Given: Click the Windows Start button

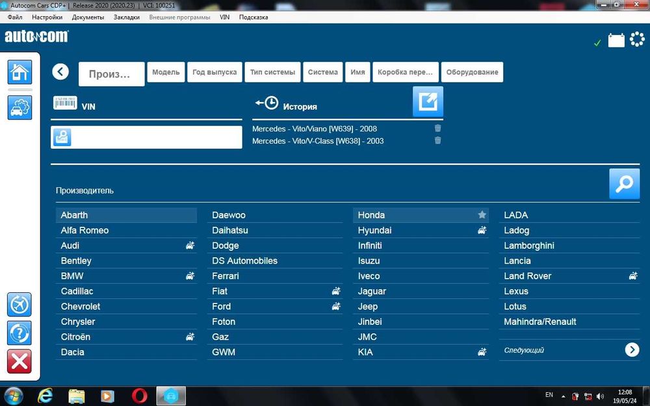Looking at the screenshot, I should [x=13, y=396].
